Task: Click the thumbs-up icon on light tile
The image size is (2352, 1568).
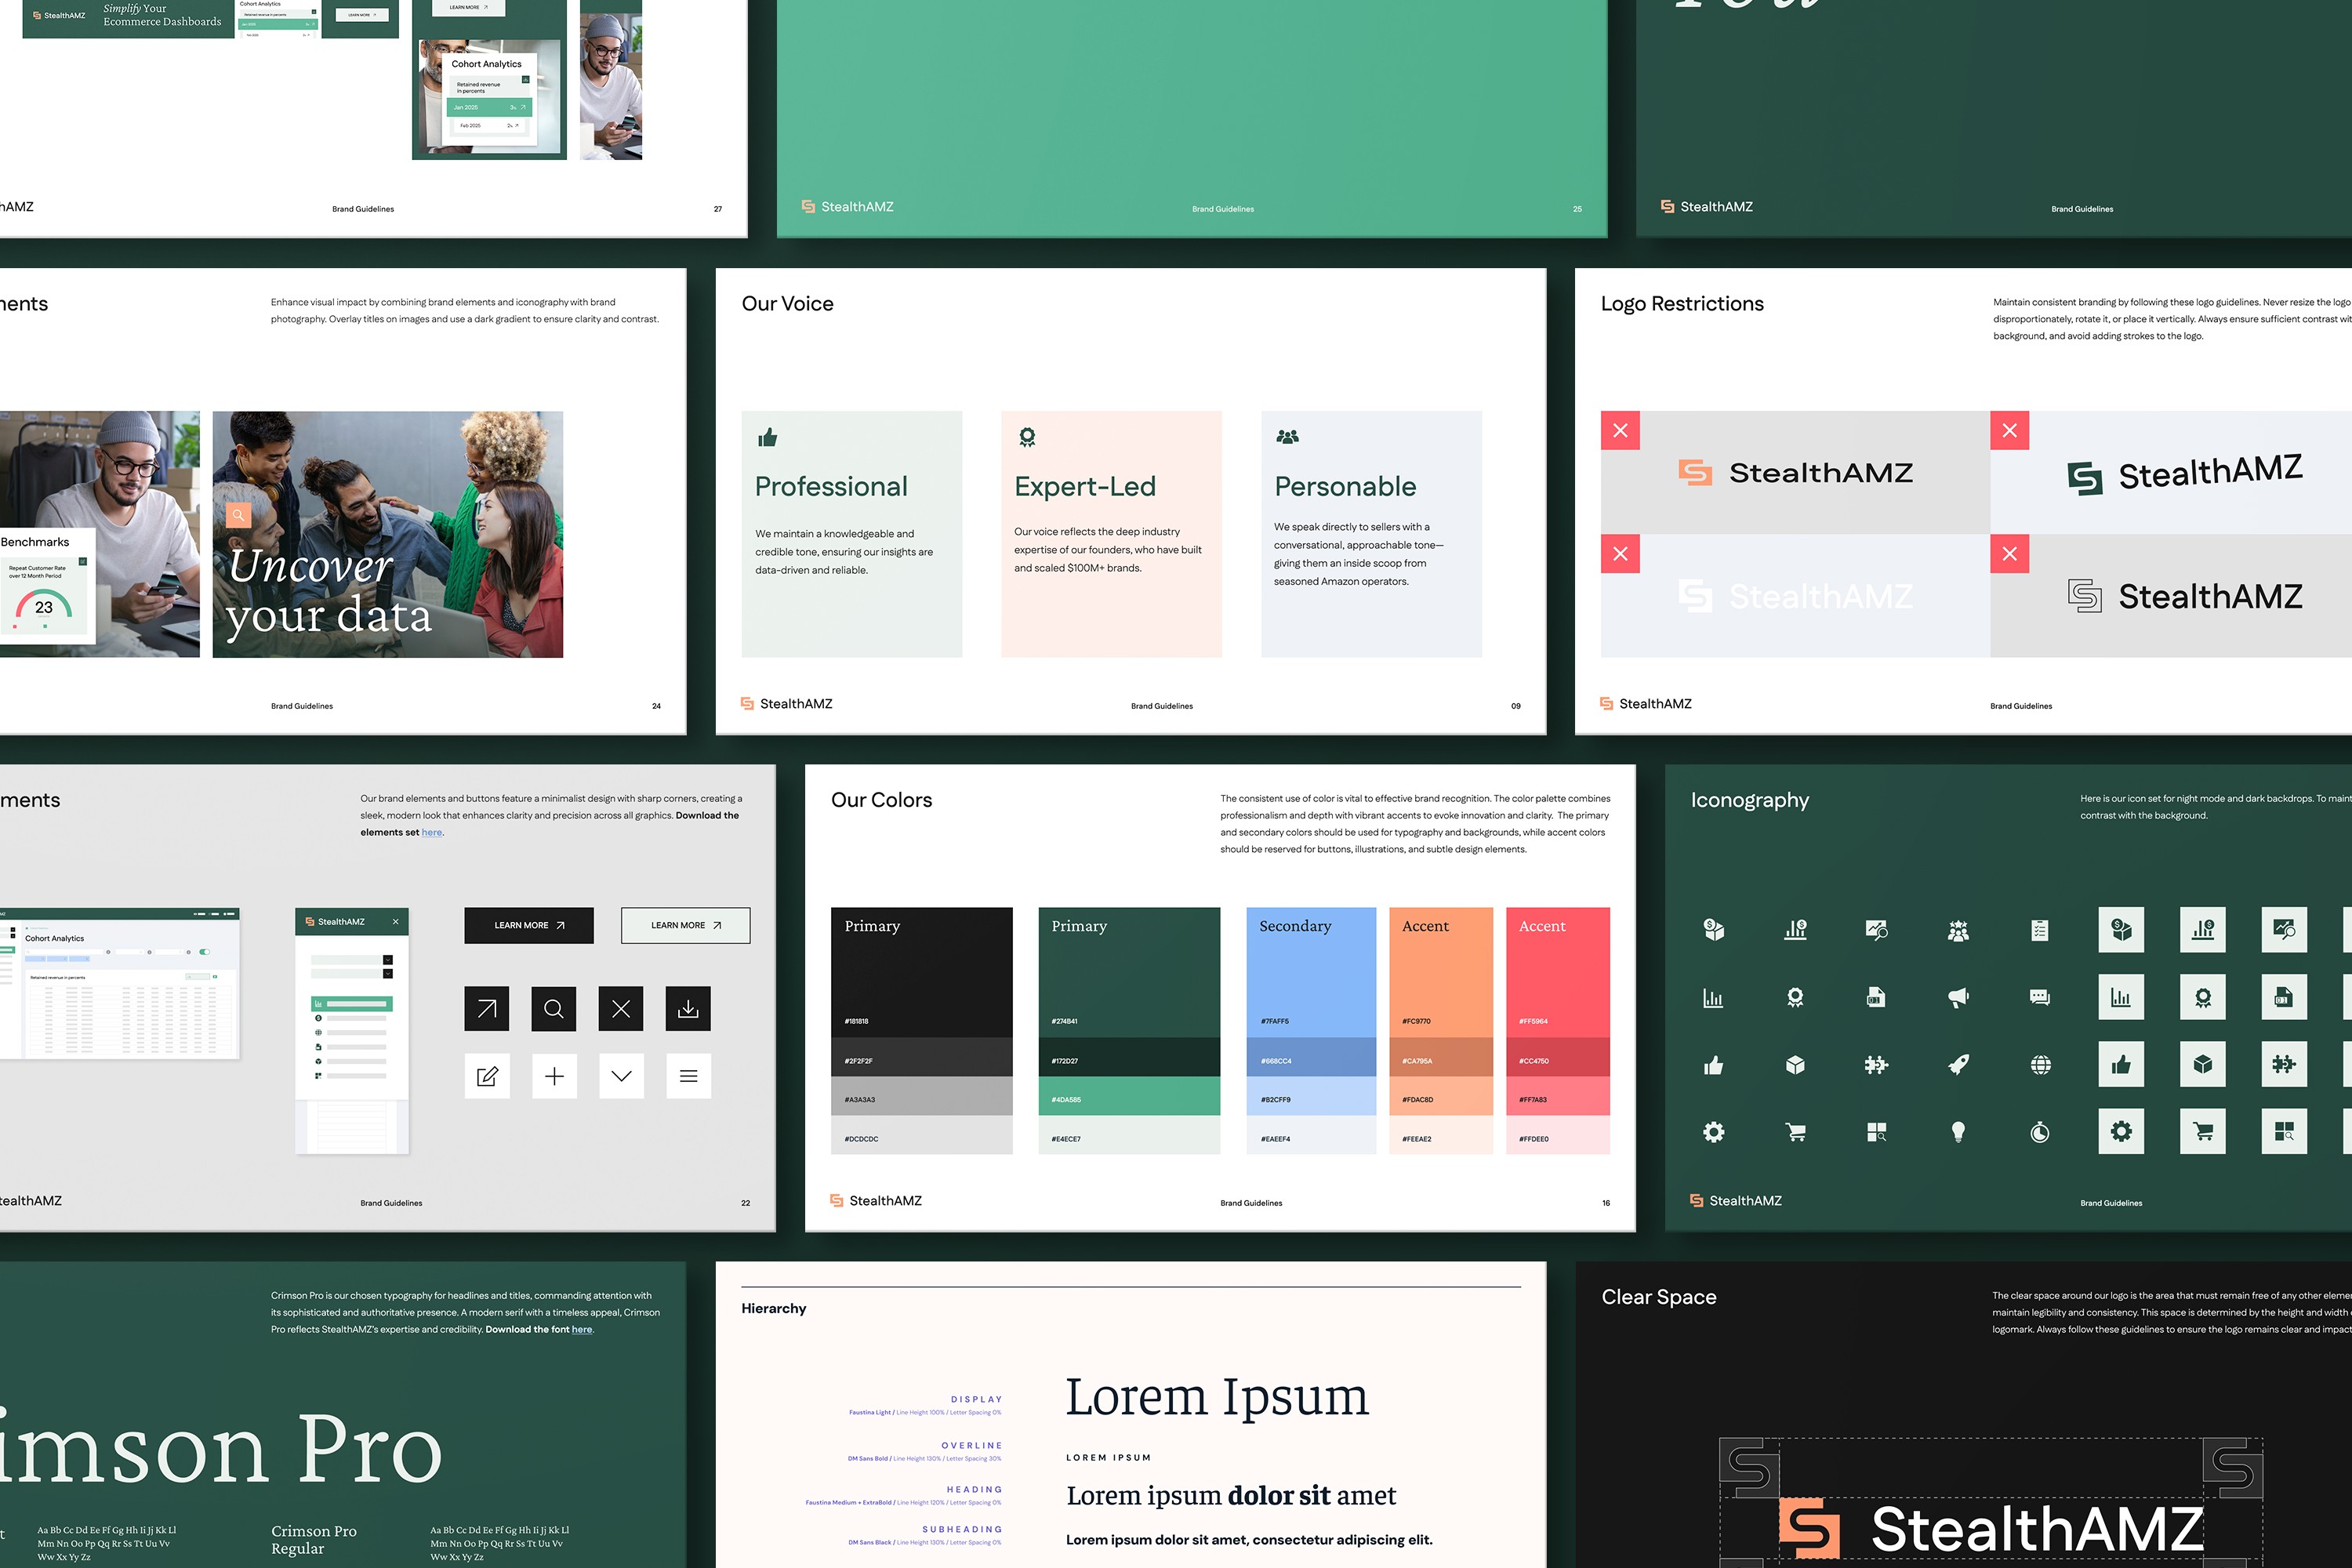Action: [x=2121, y=1064]
